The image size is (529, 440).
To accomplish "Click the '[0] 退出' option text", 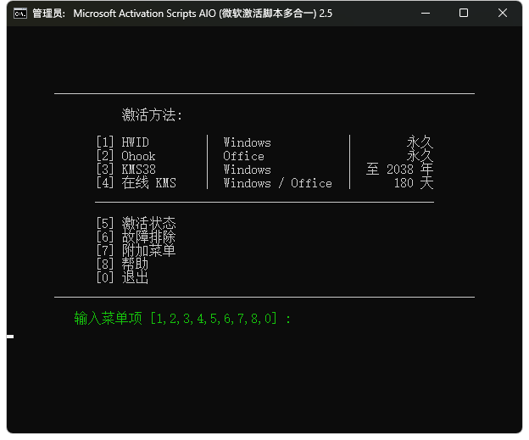I will tap(122, 277).
